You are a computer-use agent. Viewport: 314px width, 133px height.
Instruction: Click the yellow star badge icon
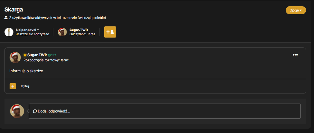(x=25, y=55)
